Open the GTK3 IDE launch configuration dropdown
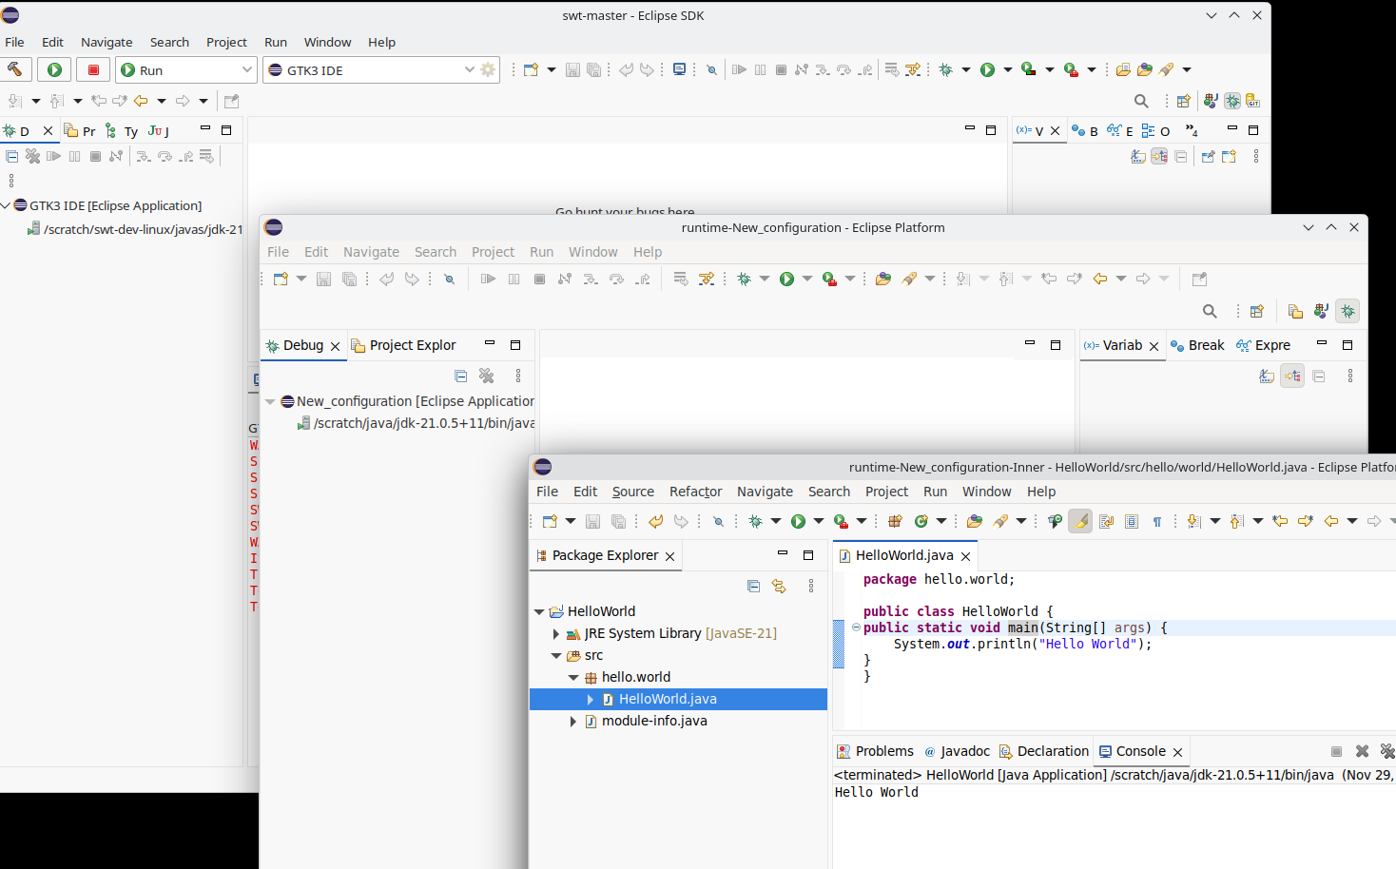This screenshot has height=869, width=1396. [x=469, y=69]
